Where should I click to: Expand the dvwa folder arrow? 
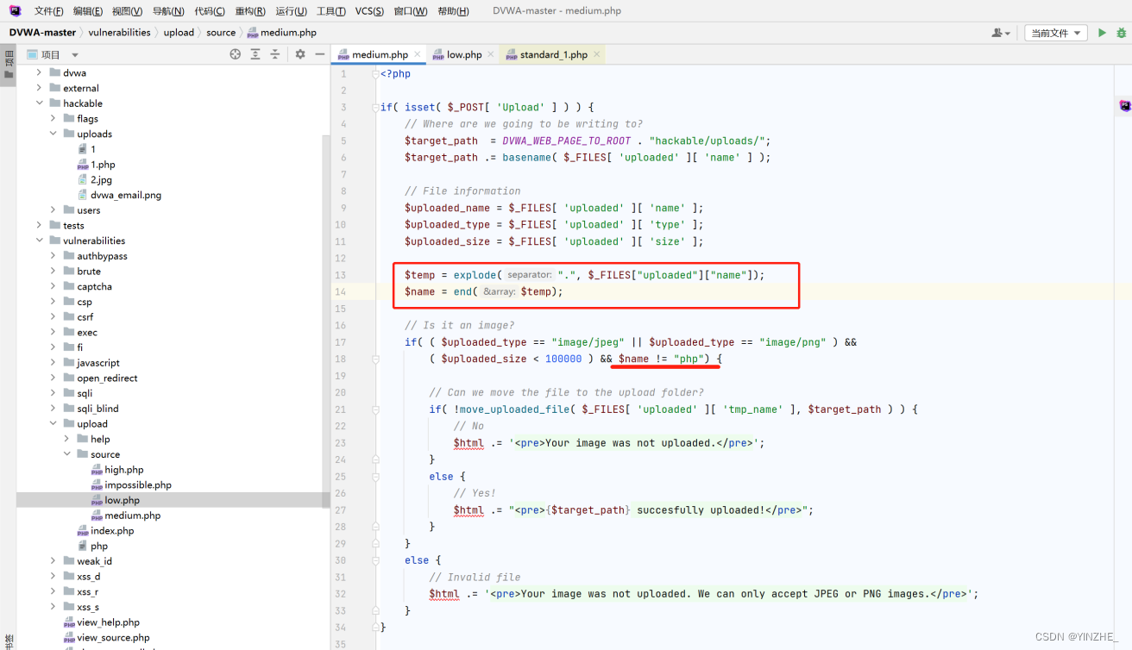click(x=39, y=73)
